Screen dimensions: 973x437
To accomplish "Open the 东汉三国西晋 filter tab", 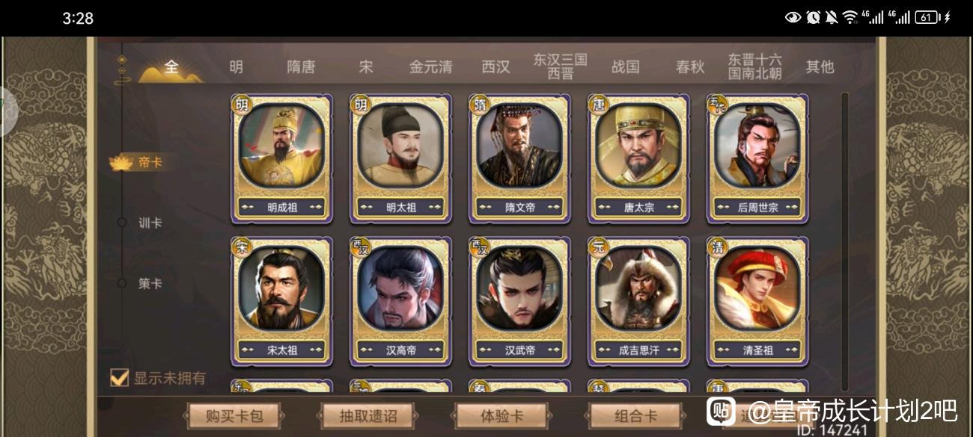I will point(560,66).
